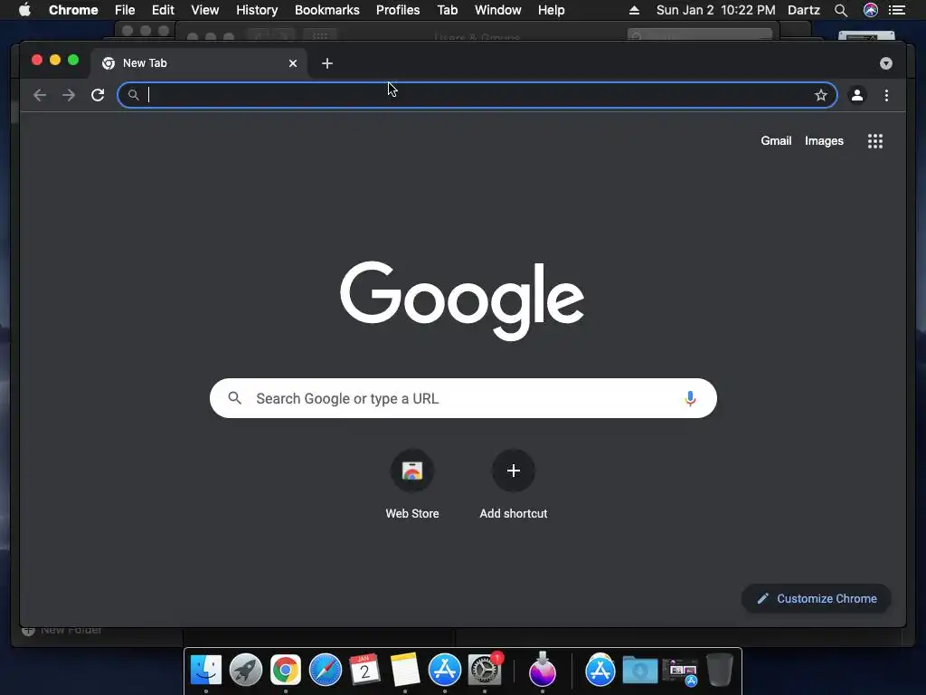
Task: Open the Profiles menu
Action: pos(398,10)
